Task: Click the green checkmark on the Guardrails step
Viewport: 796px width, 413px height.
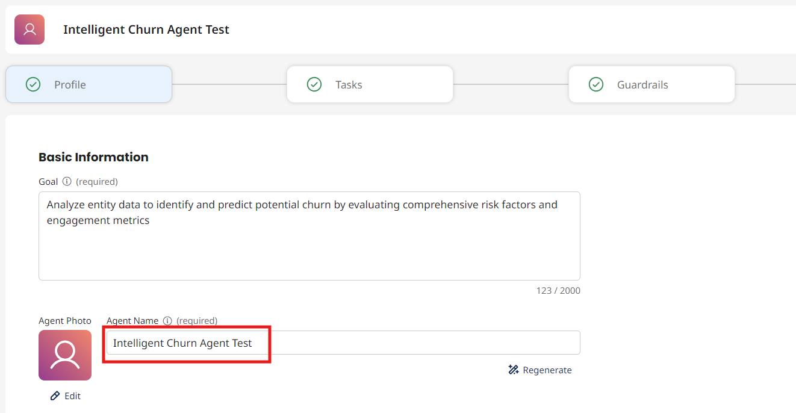Action: (x=595, y=84)
